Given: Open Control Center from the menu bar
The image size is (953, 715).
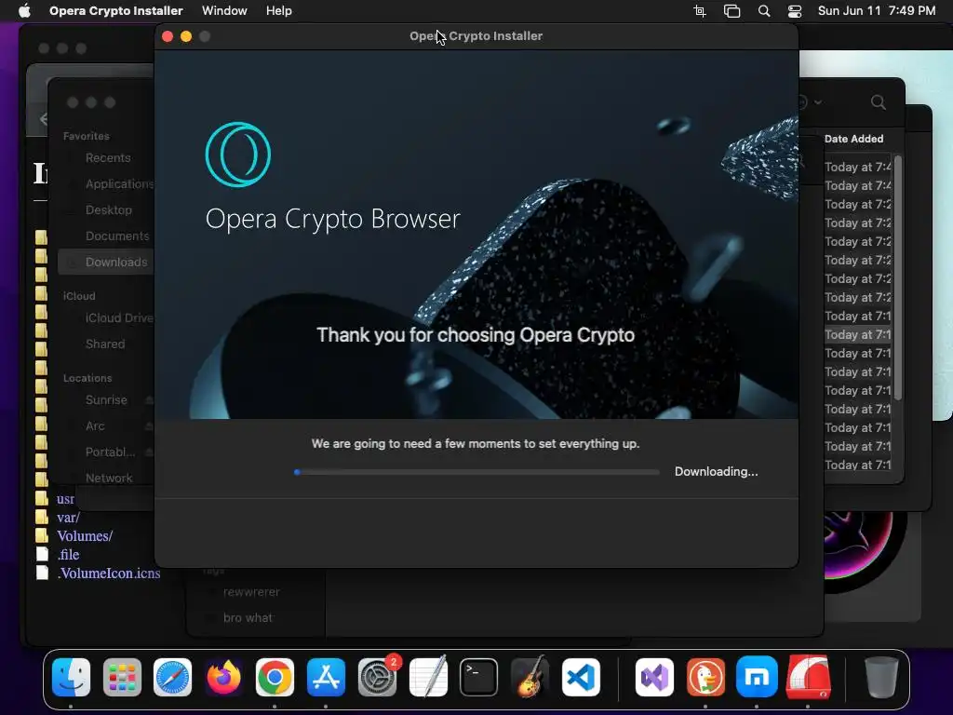Looking at the screenshot, I should click(795, 11).
